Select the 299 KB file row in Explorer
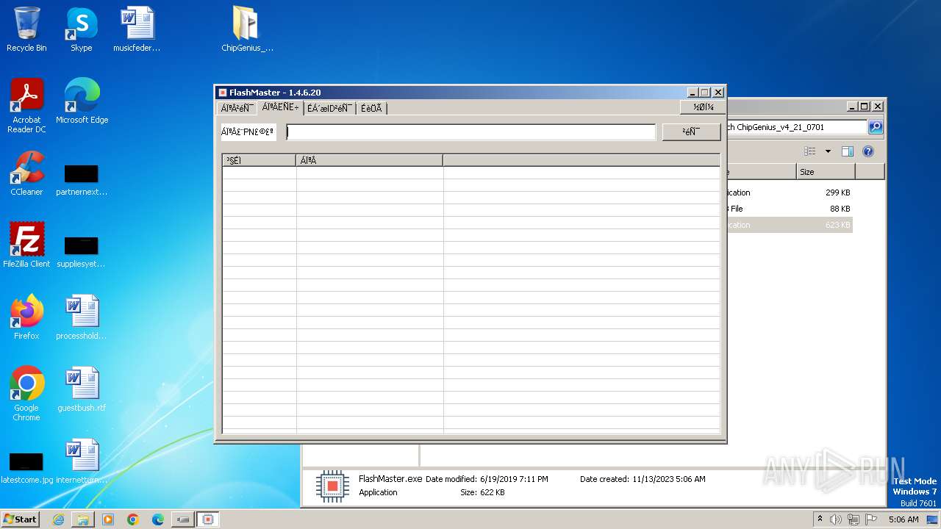The image size is (941, 529). click(790, 192)
